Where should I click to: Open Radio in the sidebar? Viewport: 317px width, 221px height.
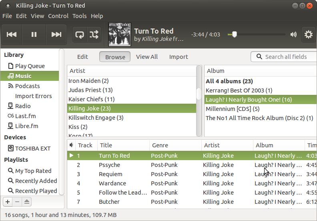tap(30, 106)
